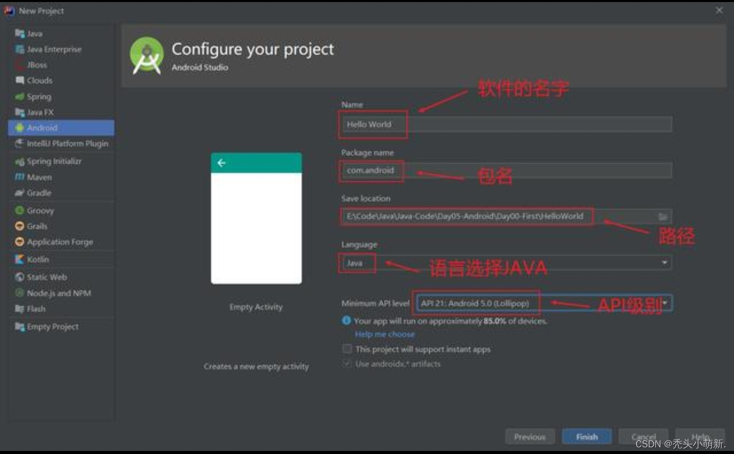734x454 pixels.
Task: Select 'Groovy' project type label
Action: [40, 210]
